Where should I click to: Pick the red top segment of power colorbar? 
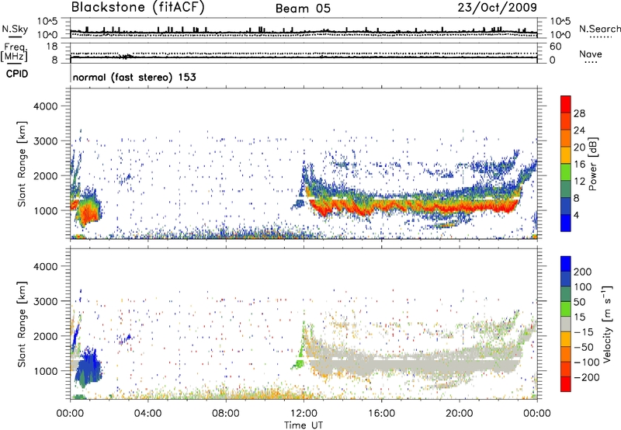(x=566, y=105)
